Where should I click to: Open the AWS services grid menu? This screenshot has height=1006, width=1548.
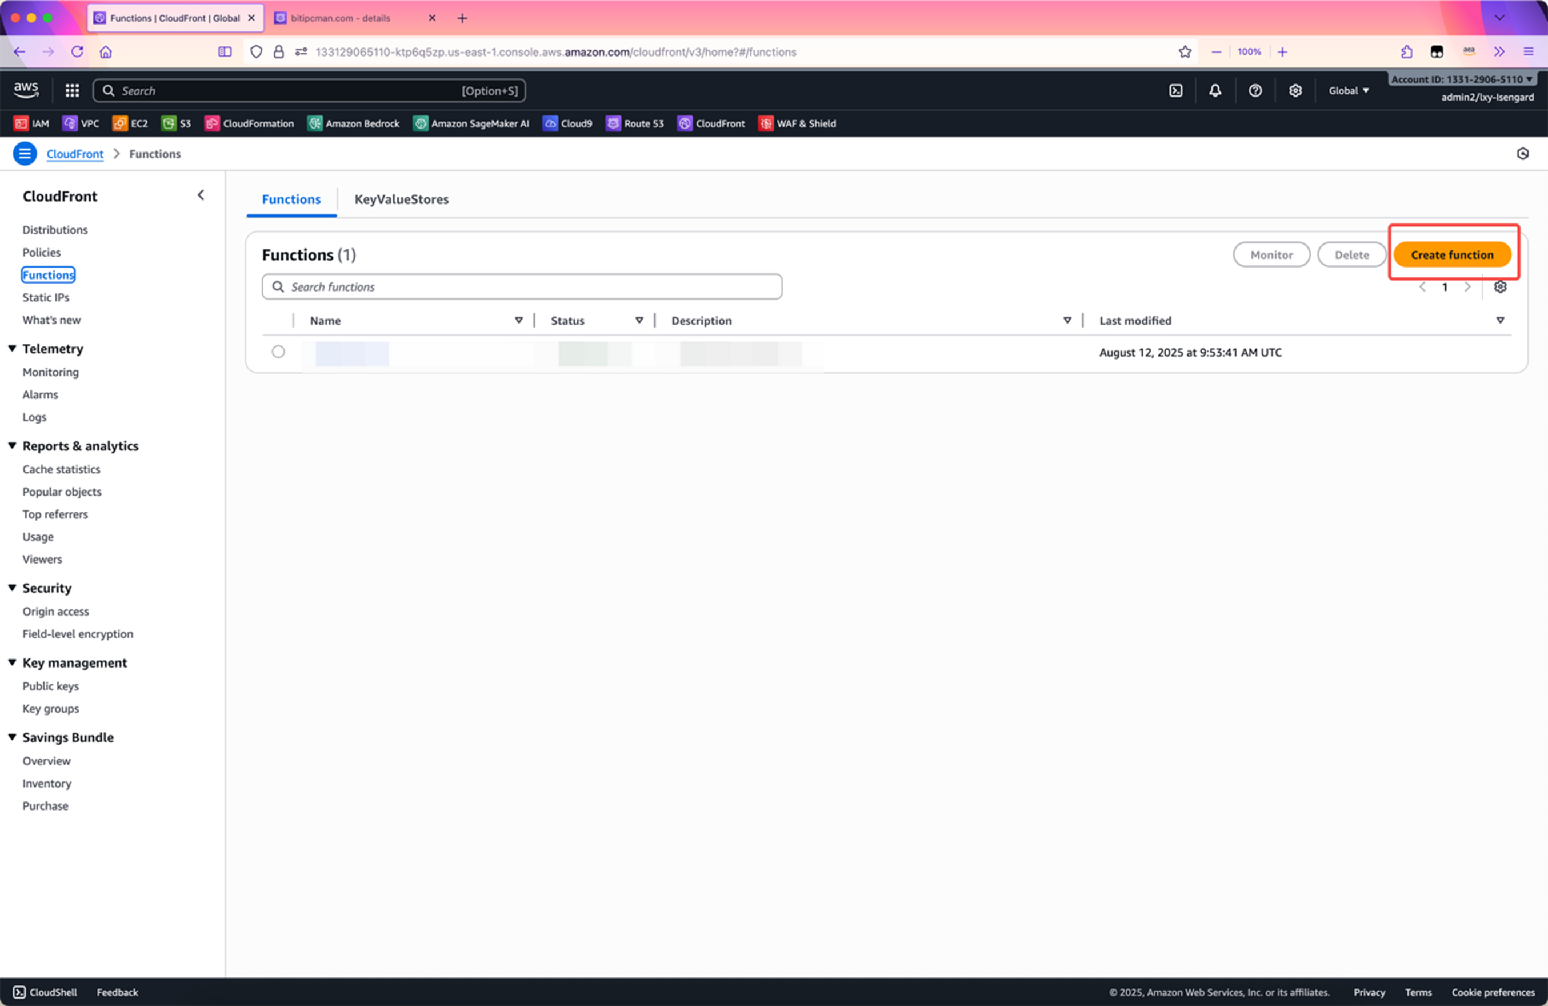pos(72,90)
